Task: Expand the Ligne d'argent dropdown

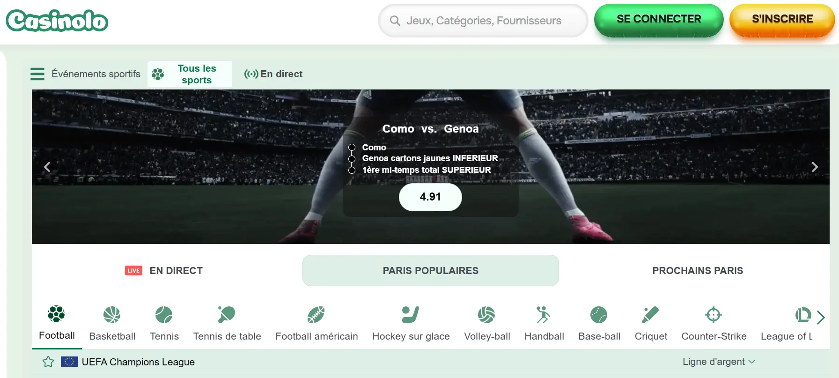Action: 719,362
